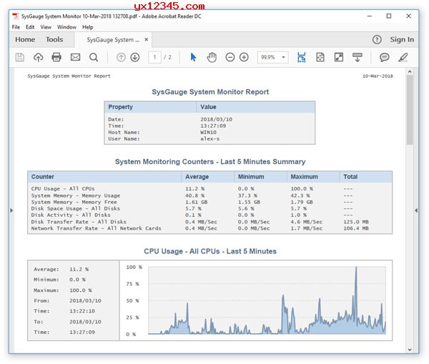
Task: Click the '4.6 MB/Sec' maximum value
Action: click(307, 222)
